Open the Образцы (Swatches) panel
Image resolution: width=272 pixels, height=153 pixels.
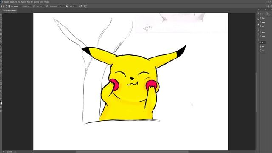point(263,18)
